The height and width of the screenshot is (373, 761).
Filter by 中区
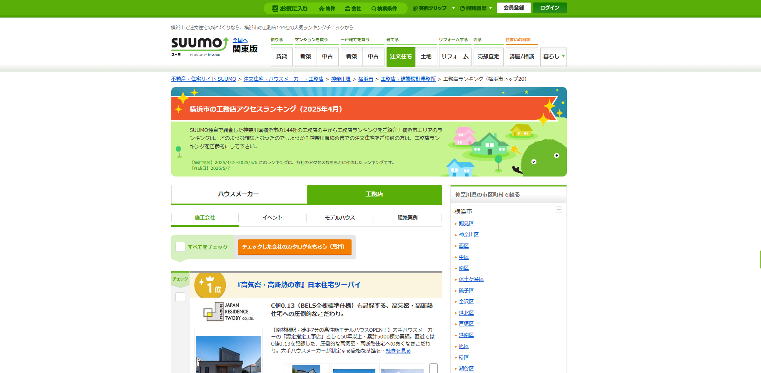tap(464, 257)
